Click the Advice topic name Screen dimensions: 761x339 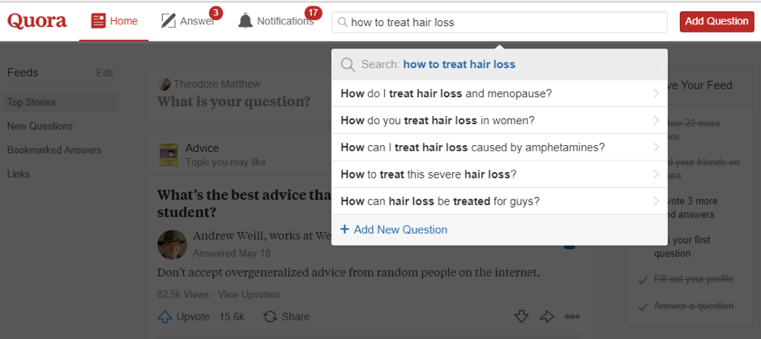202,148
